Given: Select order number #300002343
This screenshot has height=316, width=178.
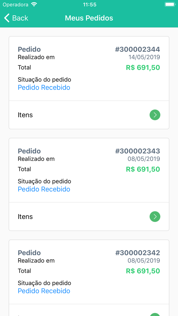Looking at the screenshot, I should point(138,151).
